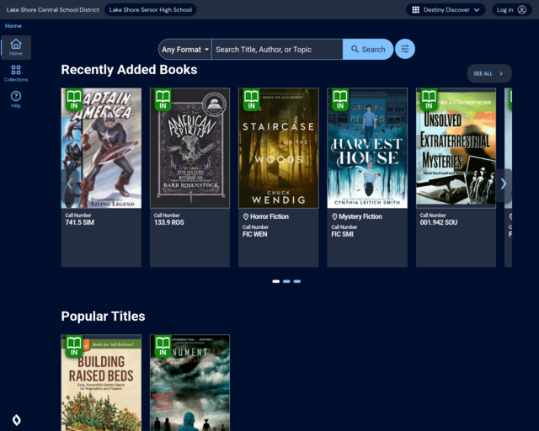This screenshot has height=431, width=539.
Task: Click call number 133.9 ROS
Action: tap(168, 222)
